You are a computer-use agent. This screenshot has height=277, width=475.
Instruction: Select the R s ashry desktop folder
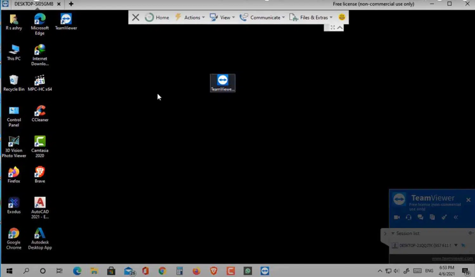coord(14,22)
